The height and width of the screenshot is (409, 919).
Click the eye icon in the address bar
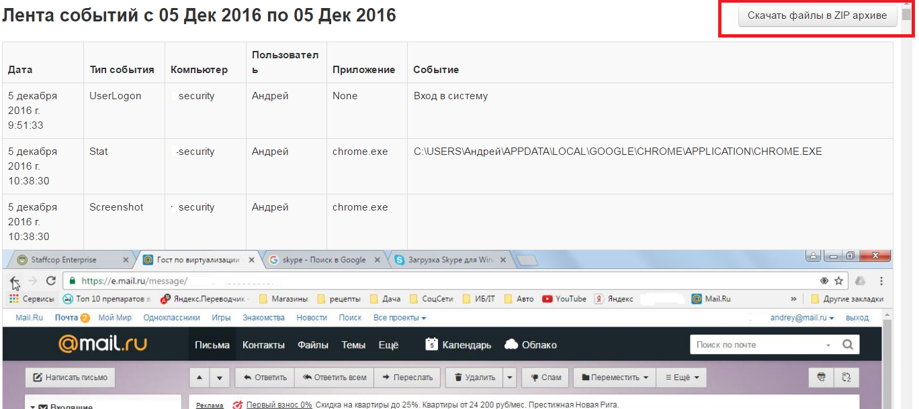click(824, 281)
